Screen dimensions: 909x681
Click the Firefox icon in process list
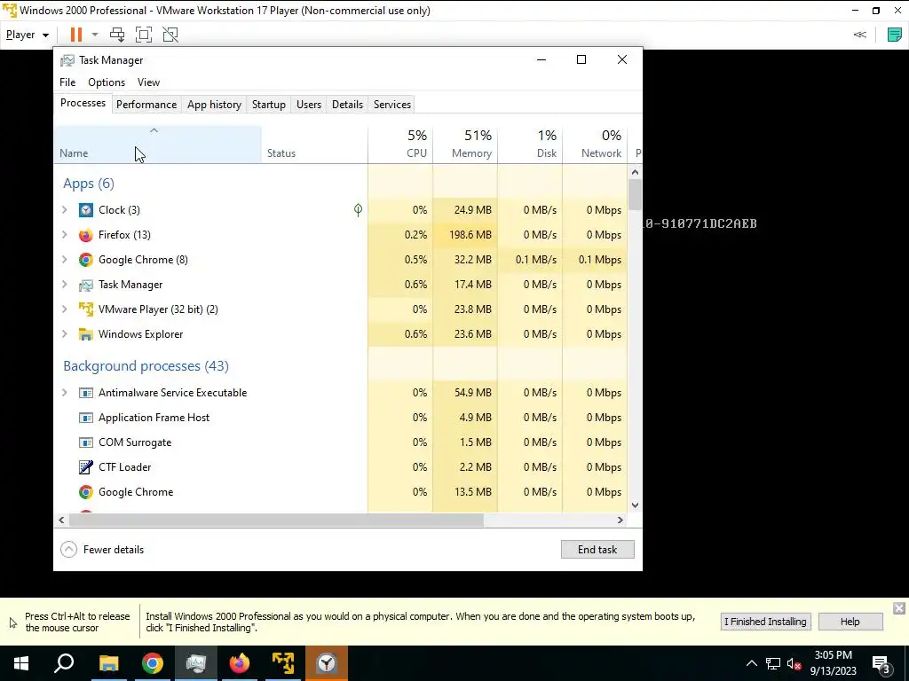click(86, 234)
